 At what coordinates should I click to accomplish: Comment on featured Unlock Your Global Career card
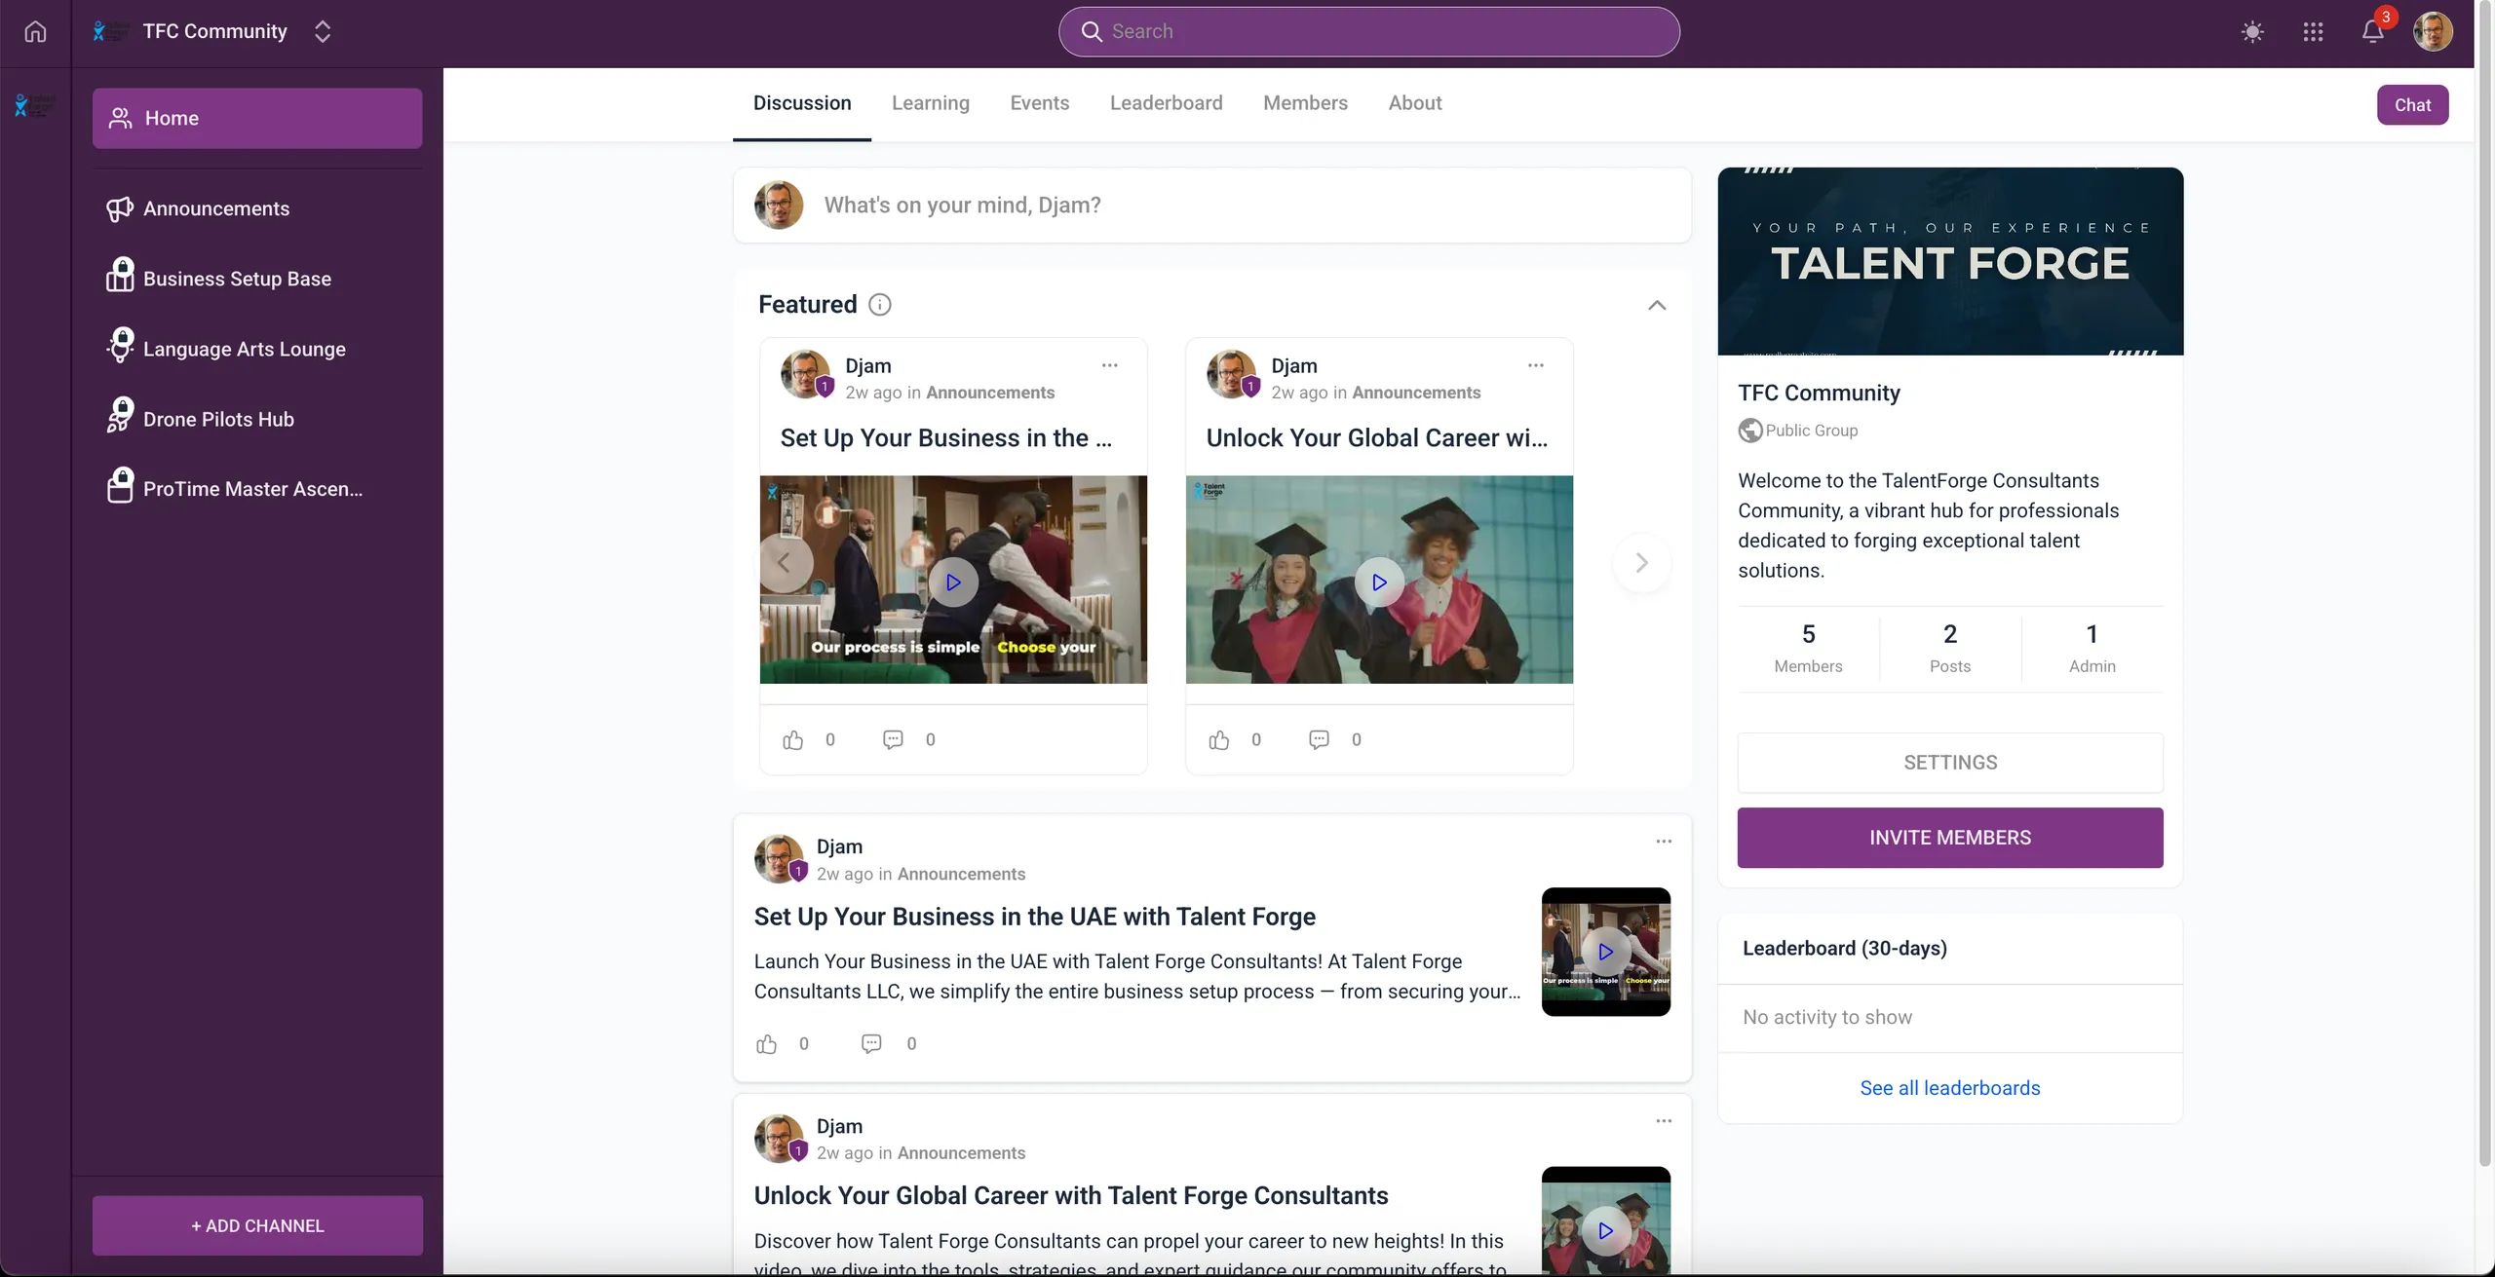[x=1319, y=740]
